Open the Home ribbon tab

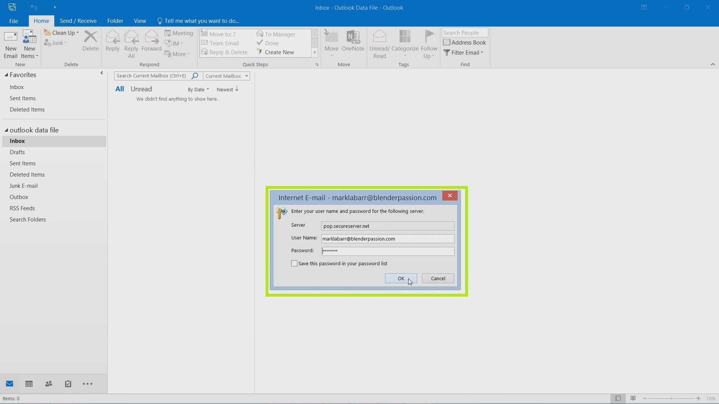[x=40, y=21]
